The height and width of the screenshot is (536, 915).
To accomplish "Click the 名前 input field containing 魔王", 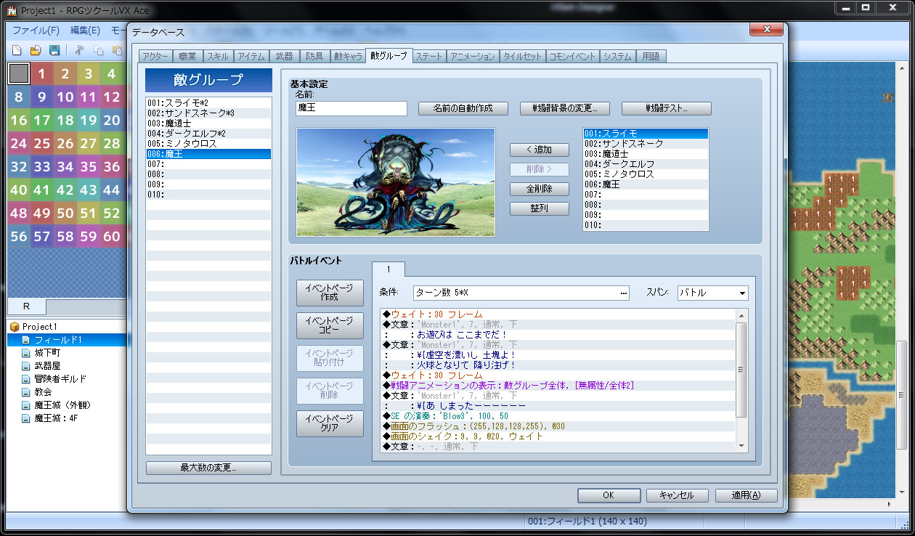I will tap(351, 108).
